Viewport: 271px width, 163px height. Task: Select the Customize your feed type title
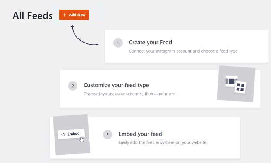[x=116, y=85]
